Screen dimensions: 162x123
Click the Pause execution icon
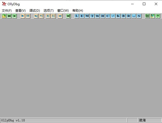[28, 16]
